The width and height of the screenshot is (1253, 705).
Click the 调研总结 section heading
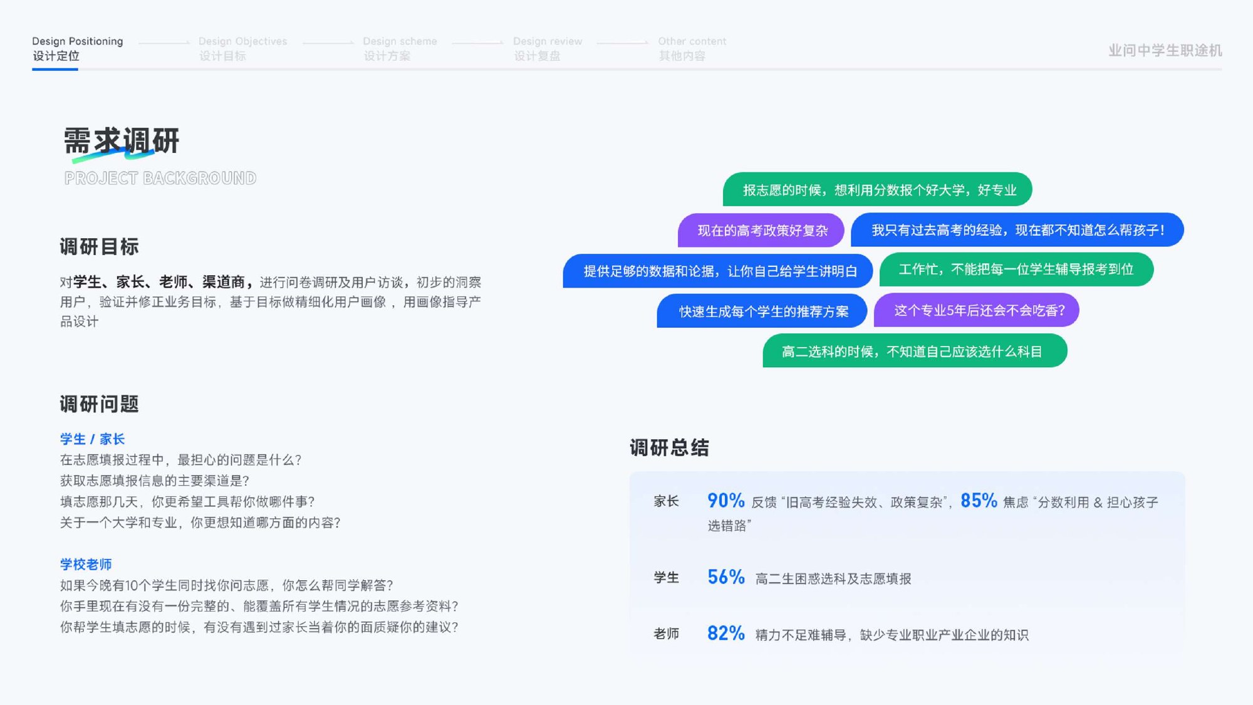(x=669, y=447)
